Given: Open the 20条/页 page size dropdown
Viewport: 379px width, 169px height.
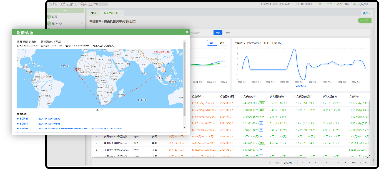Looking at the screenshot, I should pos(289,162).
